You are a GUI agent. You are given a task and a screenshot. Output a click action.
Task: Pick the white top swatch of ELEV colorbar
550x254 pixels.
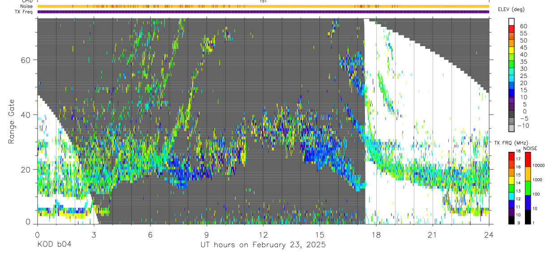click(511, 22)
